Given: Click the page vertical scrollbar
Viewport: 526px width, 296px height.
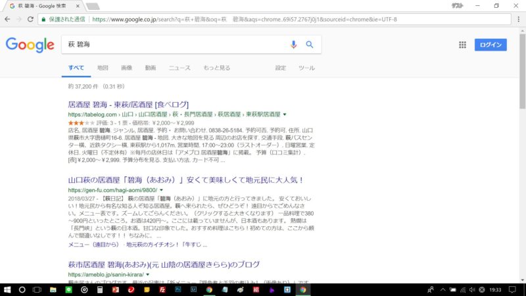Looking at the screenshot, I should 522,70.
